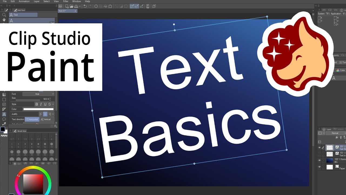Select the transparent color swatch

point(4,135)
